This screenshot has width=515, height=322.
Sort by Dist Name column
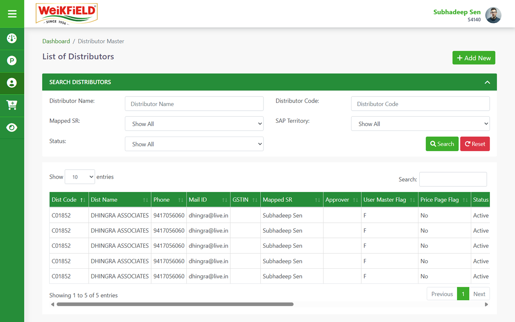[120, 200]
